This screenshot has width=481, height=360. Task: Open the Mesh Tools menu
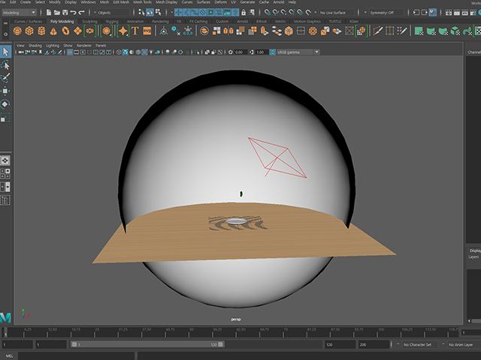[x=142, y=2]
